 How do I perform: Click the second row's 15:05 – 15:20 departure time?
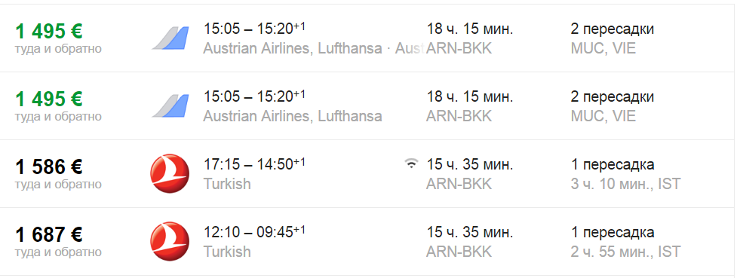pos(254,96)
